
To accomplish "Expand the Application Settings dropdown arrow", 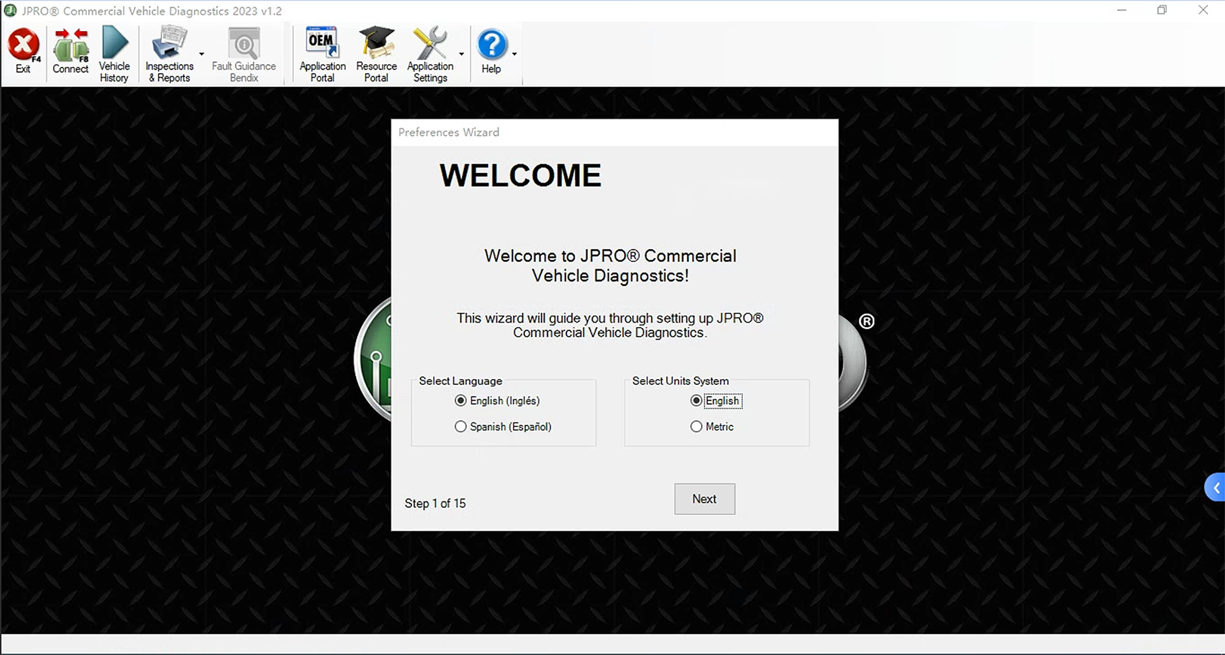I will (x=462, y=54).
